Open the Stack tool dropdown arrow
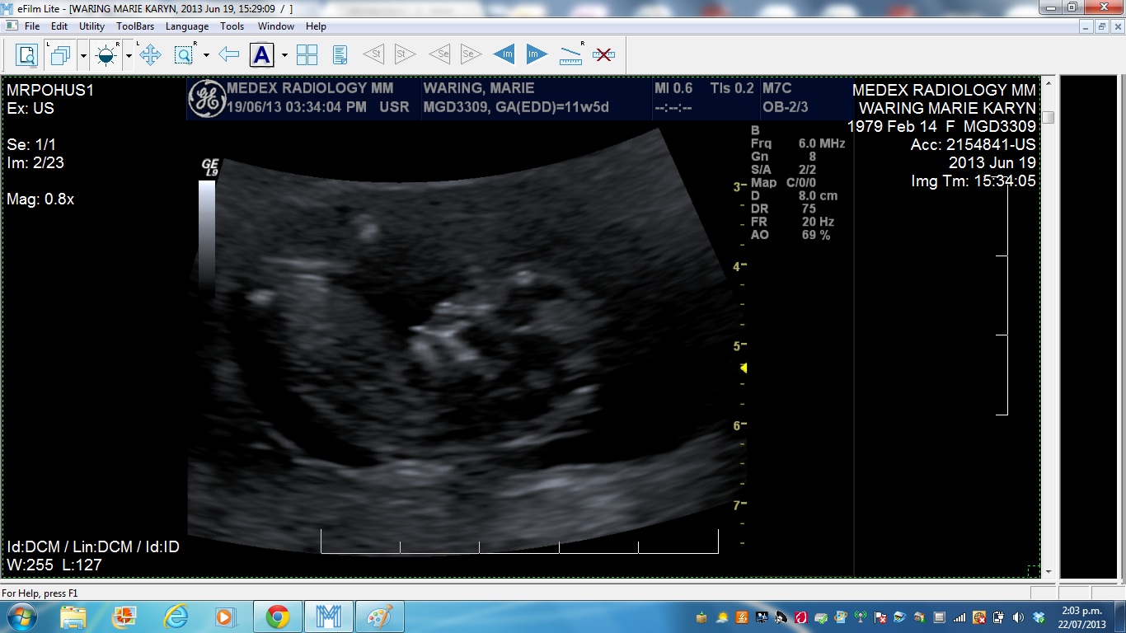Screen dimensions: 1126x633 83,55
